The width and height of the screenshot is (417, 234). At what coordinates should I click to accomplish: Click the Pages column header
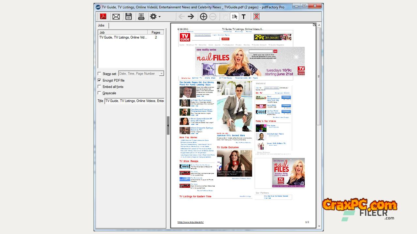156,32
